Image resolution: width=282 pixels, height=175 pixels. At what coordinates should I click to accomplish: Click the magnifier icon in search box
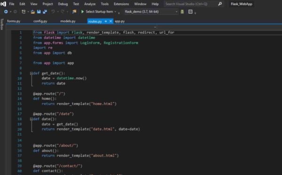220,4
